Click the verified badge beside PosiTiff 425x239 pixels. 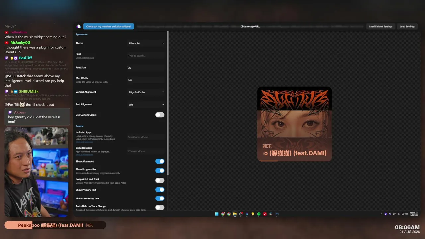(15, 58)
